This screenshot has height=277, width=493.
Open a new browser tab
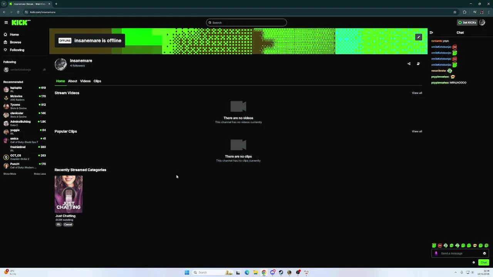(x=56, y=4)
